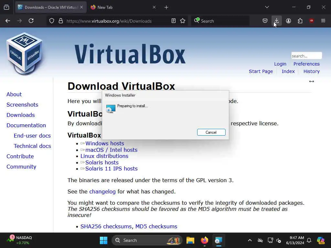The height and width of the screenshot is (248, 331).
Task: Open the SHA256 checksums link
Action: 106,226
